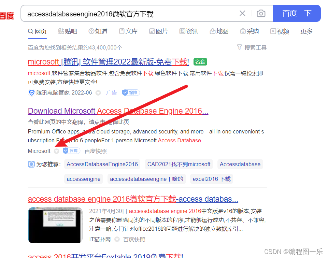The width and height of the screenshot is (328, 258).
Task: Click the 为您推荐 search icon
Action: [x=31, y=164]
